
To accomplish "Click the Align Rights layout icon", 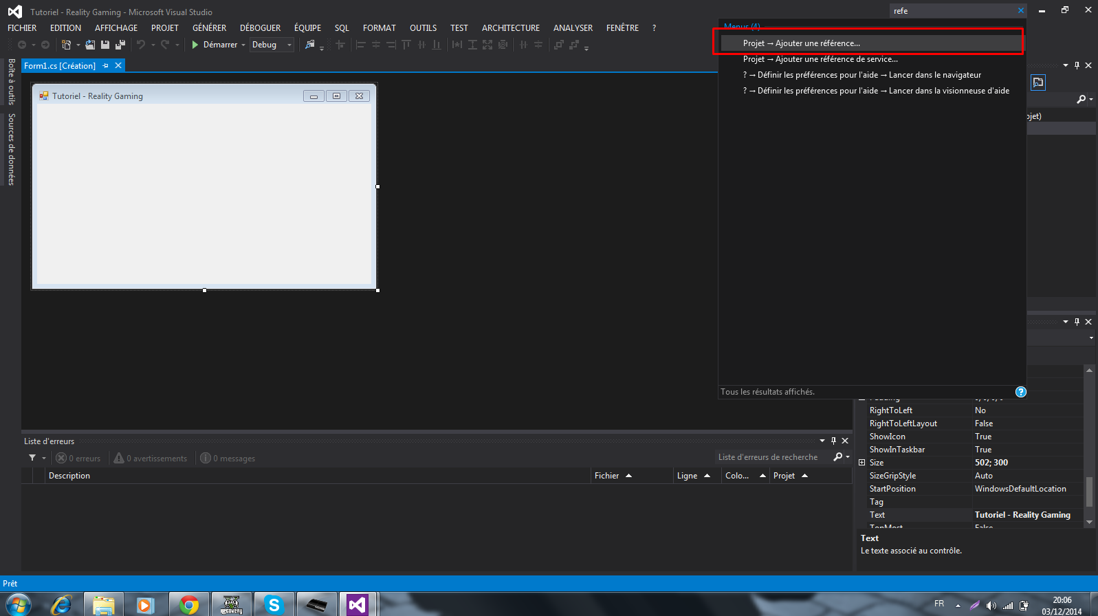I will (x=391, y=45).
